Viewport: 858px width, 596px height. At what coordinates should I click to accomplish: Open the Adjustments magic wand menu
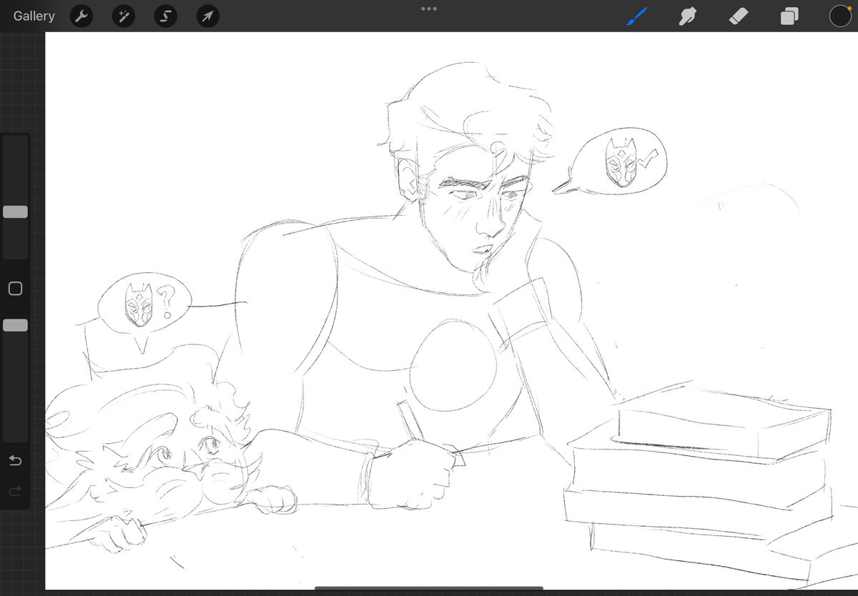click(123, 16)
